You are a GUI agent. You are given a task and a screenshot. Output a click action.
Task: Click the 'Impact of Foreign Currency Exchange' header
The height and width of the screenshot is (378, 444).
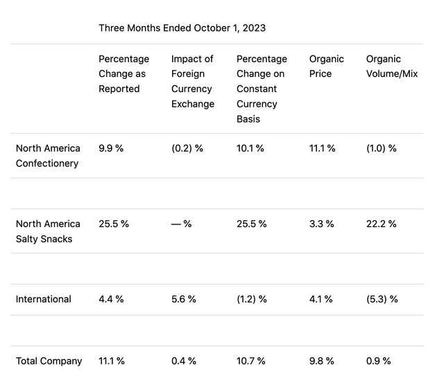(192, 82)
